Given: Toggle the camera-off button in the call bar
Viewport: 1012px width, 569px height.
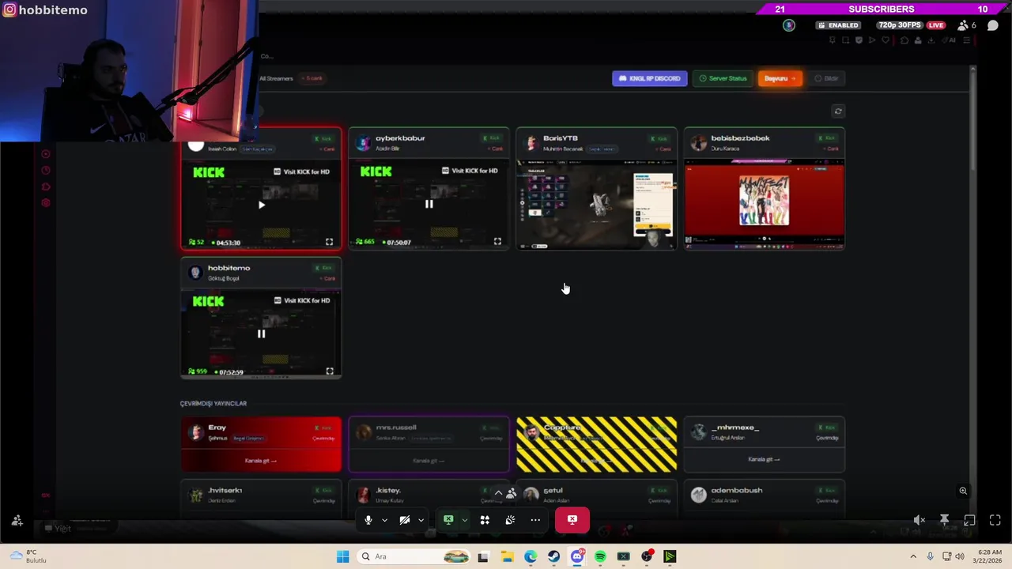Looking at the screenshot, I should (405, 520).
